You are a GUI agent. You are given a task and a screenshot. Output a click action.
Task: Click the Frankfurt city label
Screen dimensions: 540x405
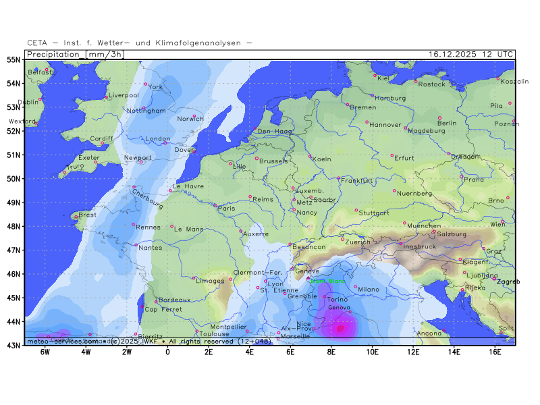click(357, 181)
